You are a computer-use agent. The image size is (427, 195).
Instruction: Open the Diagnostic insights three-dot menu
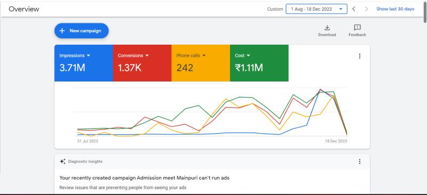tap(359, 161)
